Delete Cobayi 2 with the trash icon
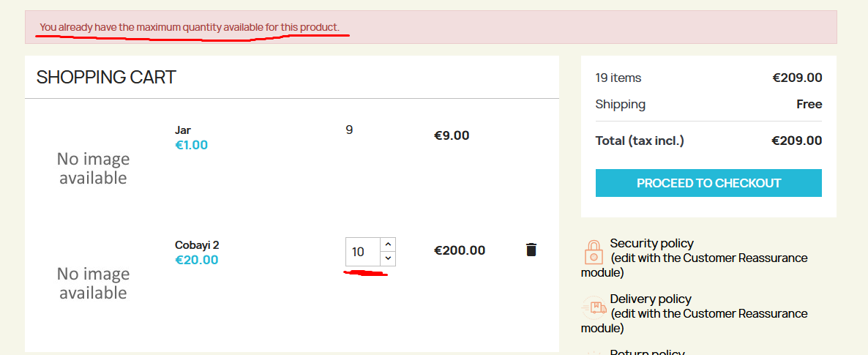The image size is (868, 355). pos(531,250)
